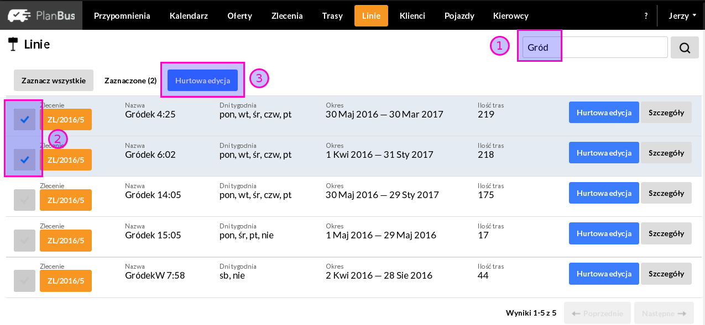Select the GródekW 7:58 row checkbox
705x325 pixels.
tap(24, 280)
